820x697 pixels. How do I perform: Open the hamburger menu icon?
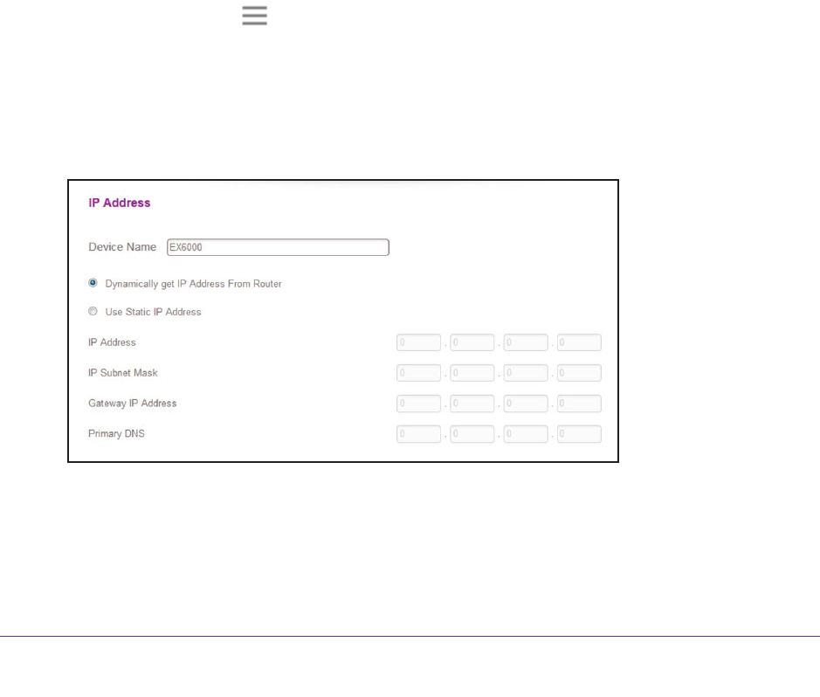pos(255,16)
